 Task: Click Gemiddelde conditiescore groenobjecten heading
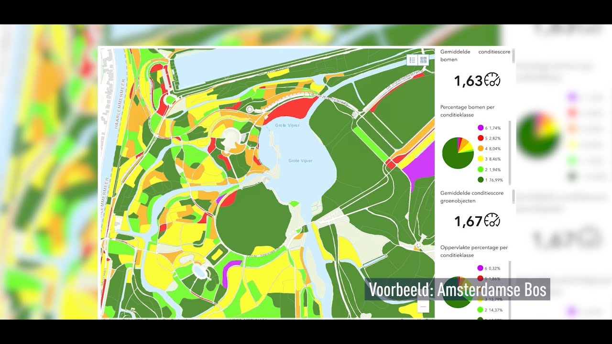[x=472, y=197]
